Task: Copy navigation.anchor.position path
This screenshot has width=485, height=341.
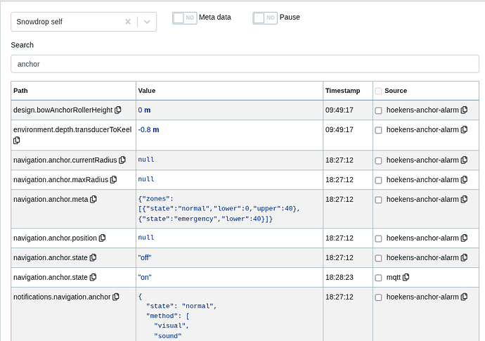Action: [x=103, y=238]
